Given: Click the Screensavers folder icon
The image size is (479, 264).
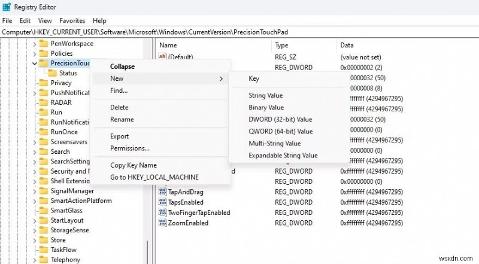Looking at the screenshot, I should (44, 142).
